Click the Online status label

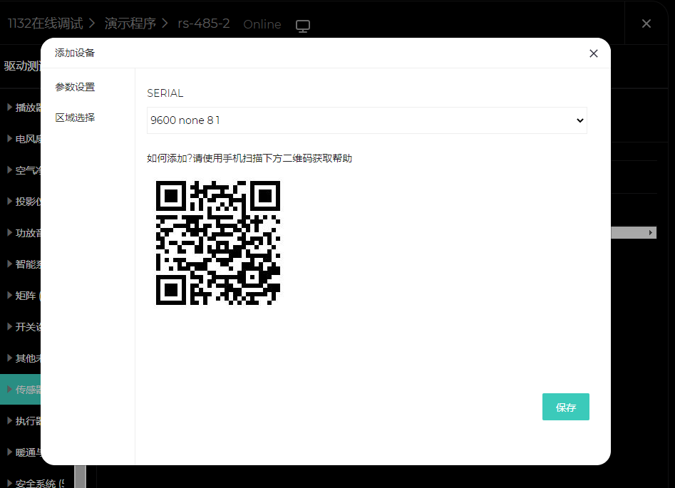click(x=262, y=24)
